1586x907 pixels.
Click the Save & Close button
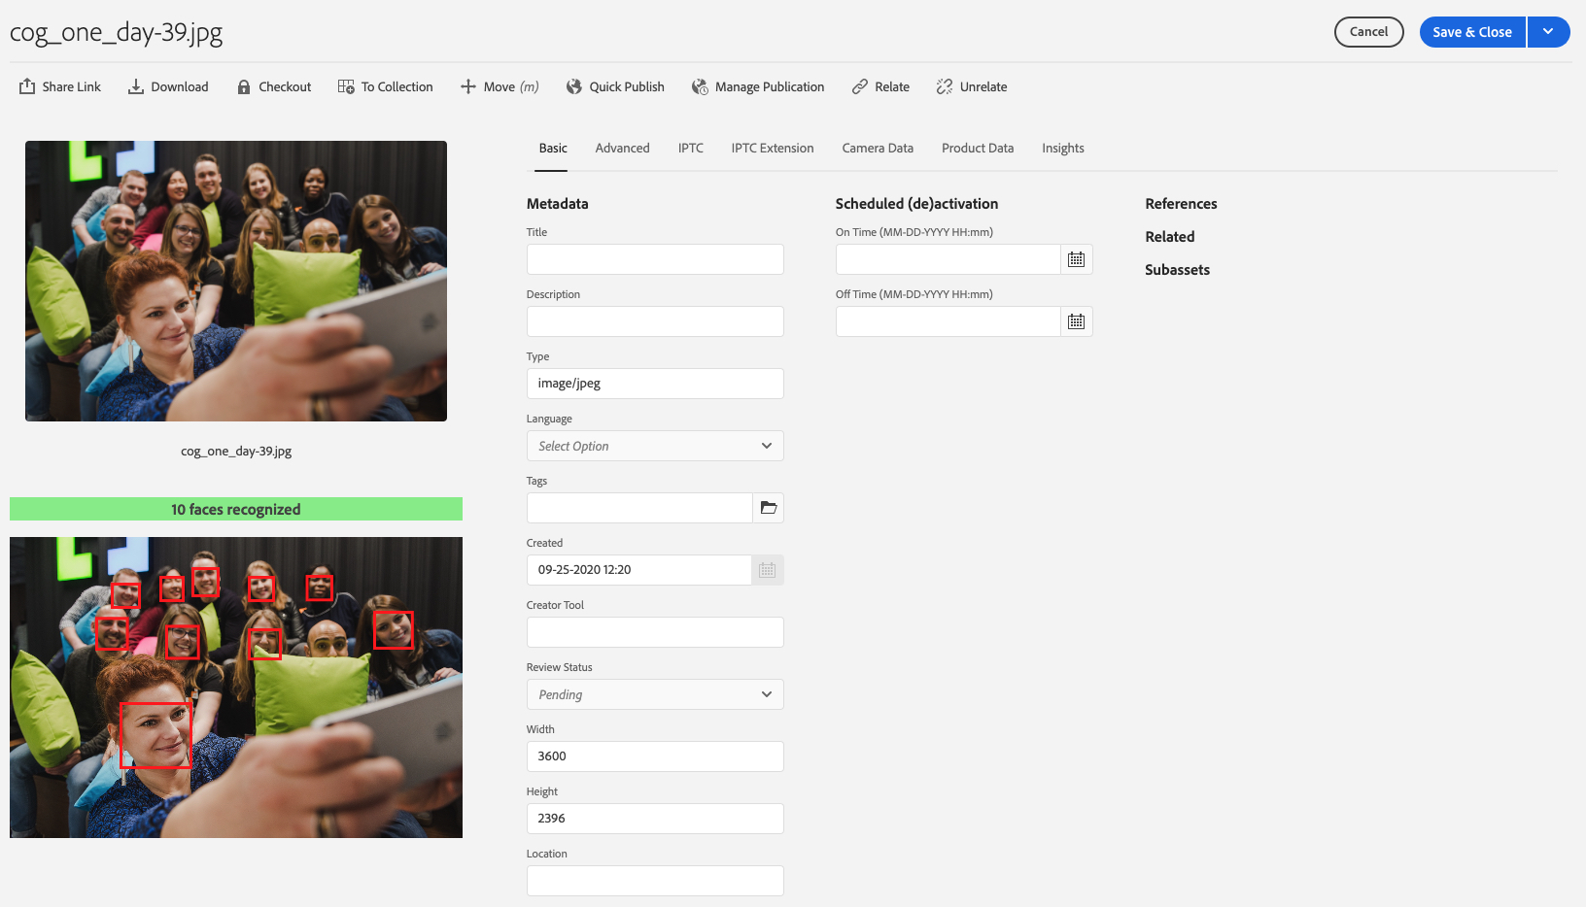coord(1472,32)
